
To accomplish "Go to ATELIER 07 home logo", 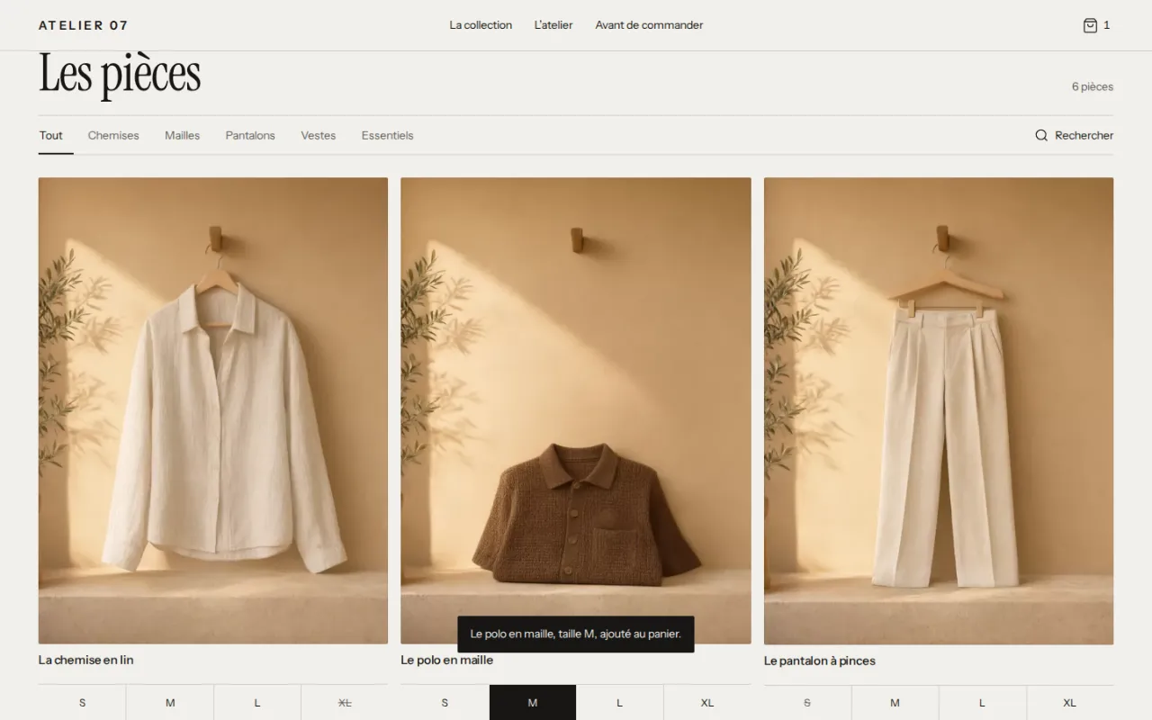I will [x=84, y=25].
